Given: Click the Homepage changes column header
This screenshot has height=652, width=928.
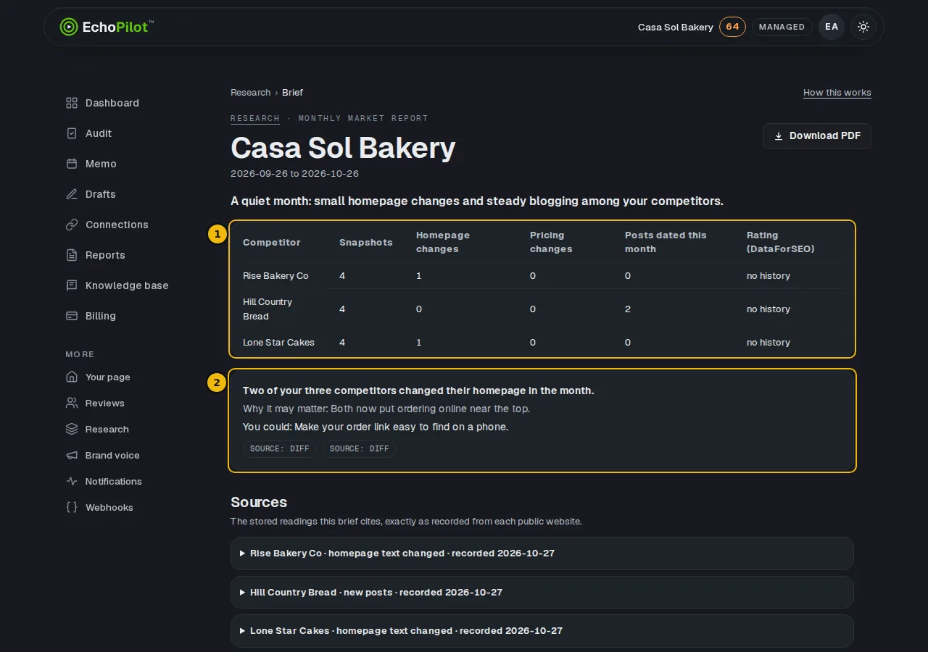Looking at the screenshot, I should (443, 242).
